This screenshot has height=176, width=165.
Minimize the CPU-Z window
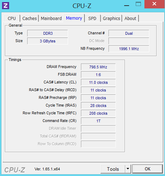click(x=127, y=6)
